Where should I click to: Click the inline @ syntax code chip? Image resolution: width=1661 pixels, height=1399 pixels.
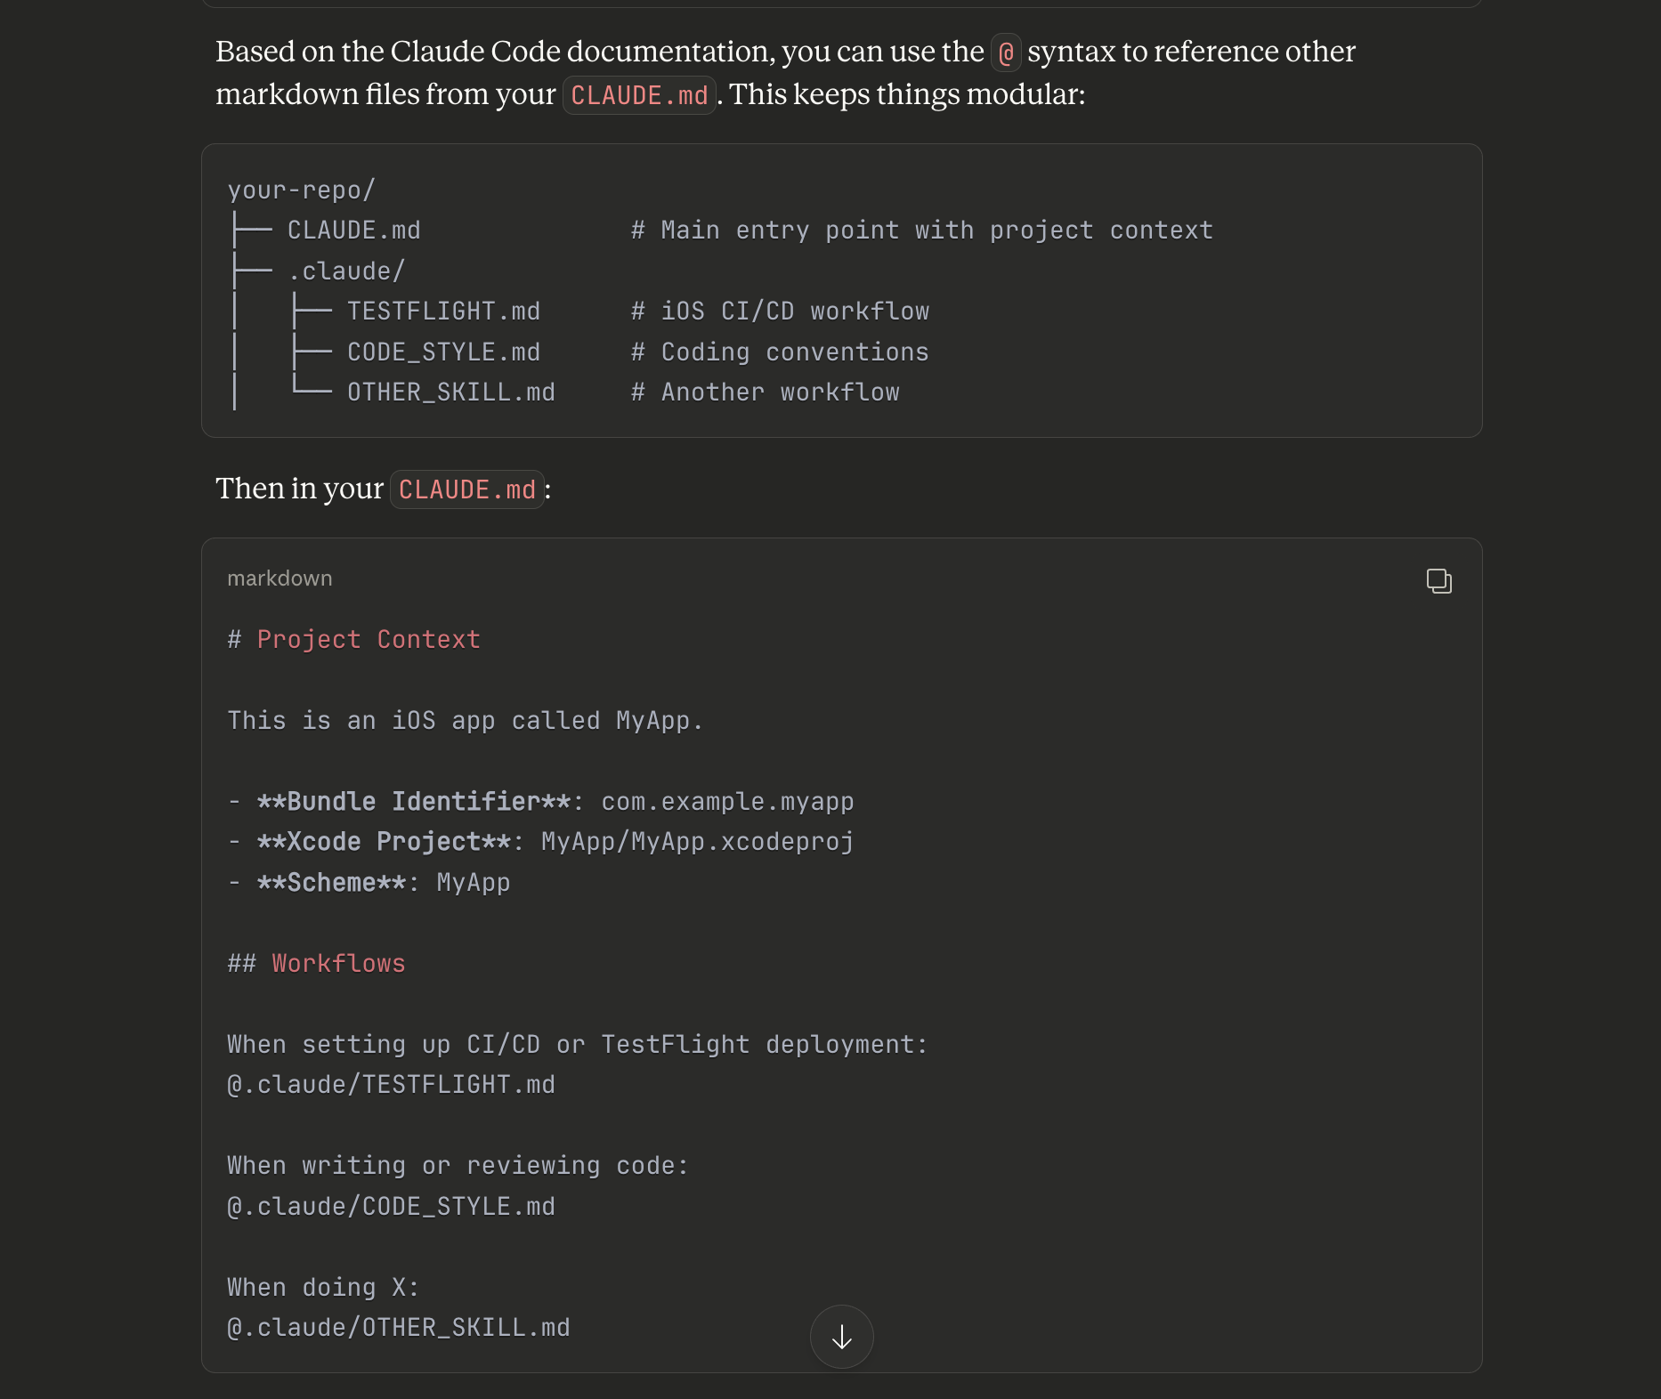1006,53
